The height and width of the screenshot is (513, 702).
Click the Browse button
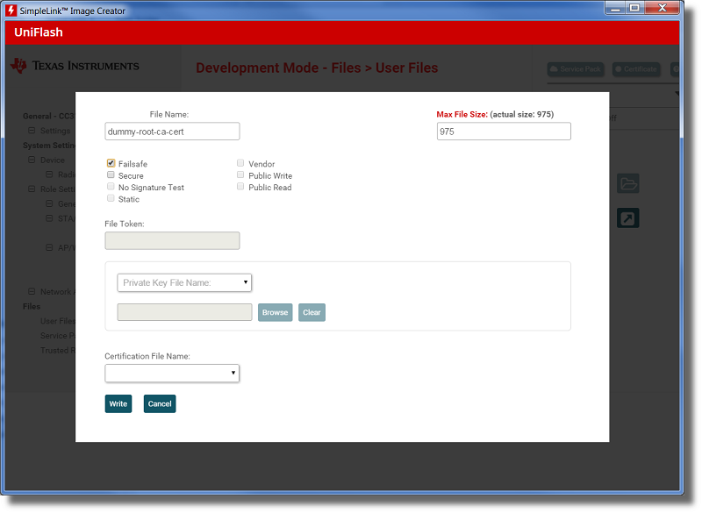pos(275,312)
